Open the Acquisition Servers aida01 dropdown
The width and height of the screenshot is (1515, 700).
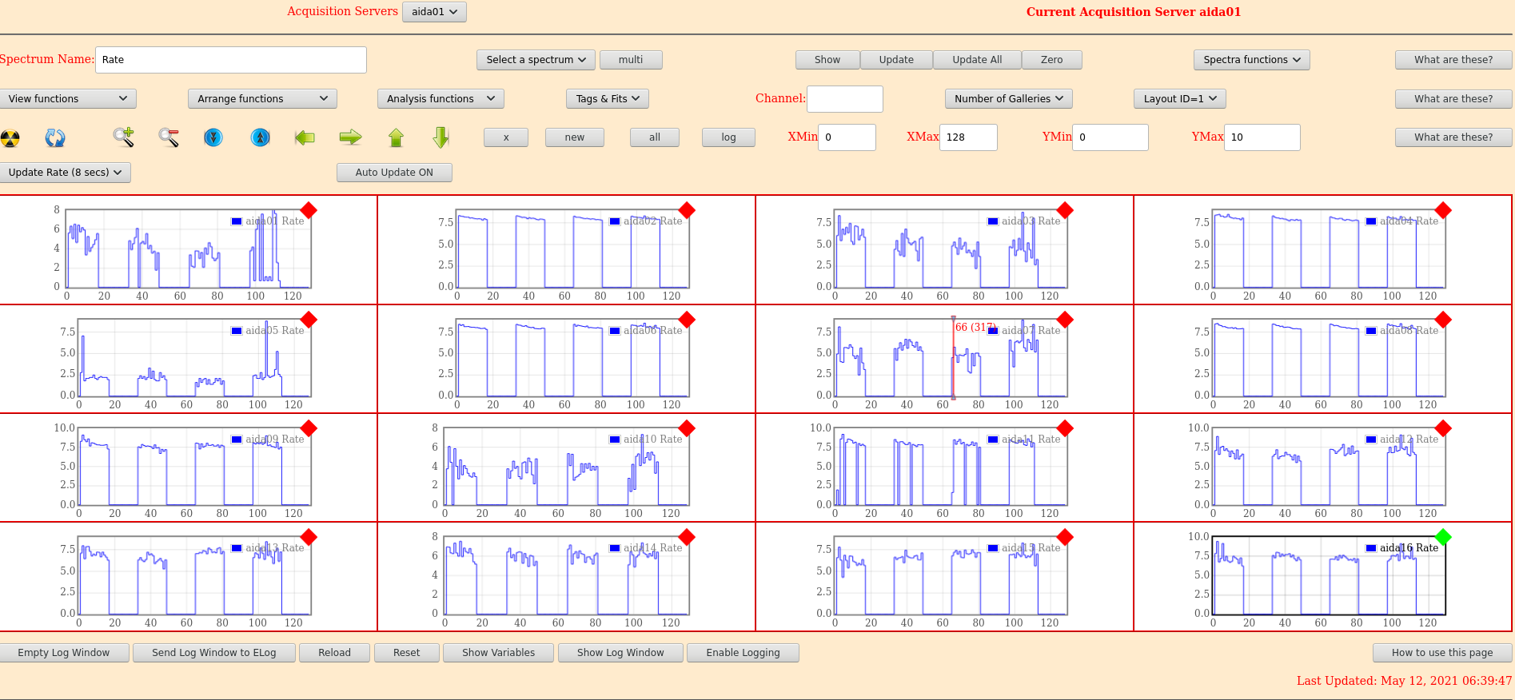[x=434, y=12]
